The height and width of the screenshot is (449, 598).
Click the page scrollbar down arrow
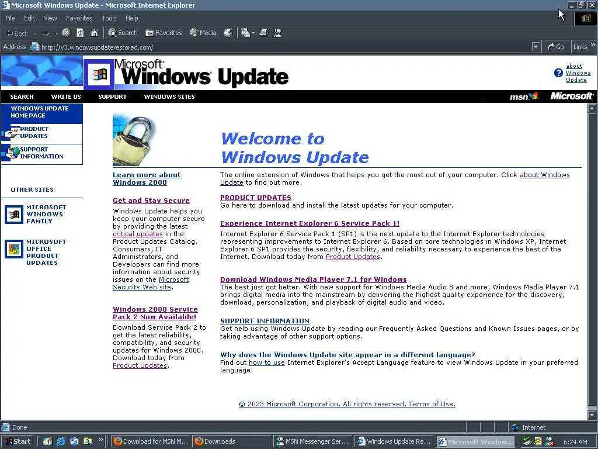pos(592,415)
